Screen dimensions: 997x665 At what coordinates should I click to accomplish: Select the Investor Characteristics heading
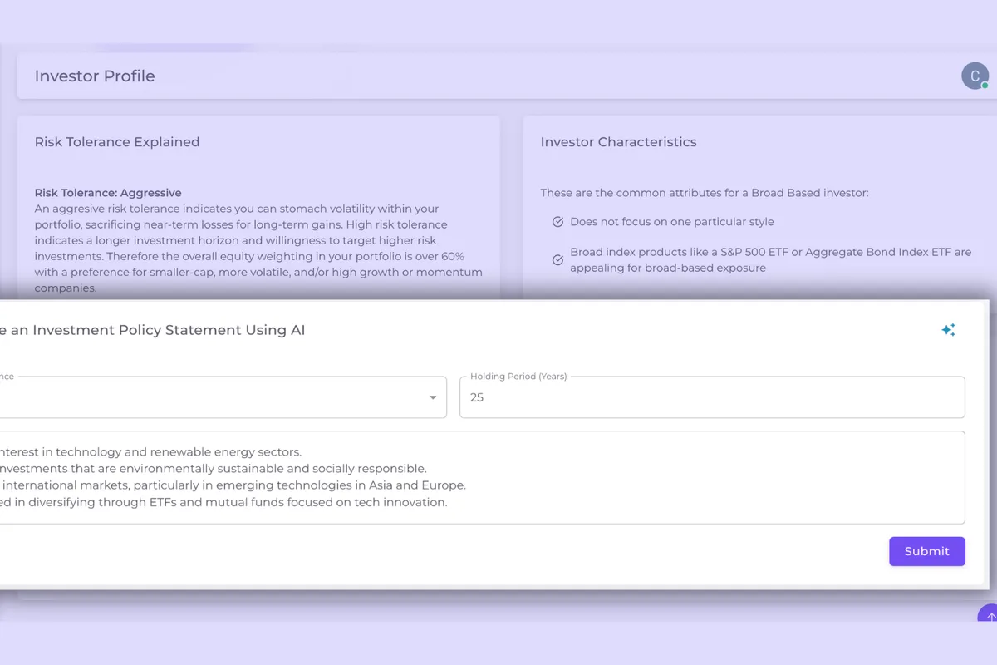click(618, 142)
